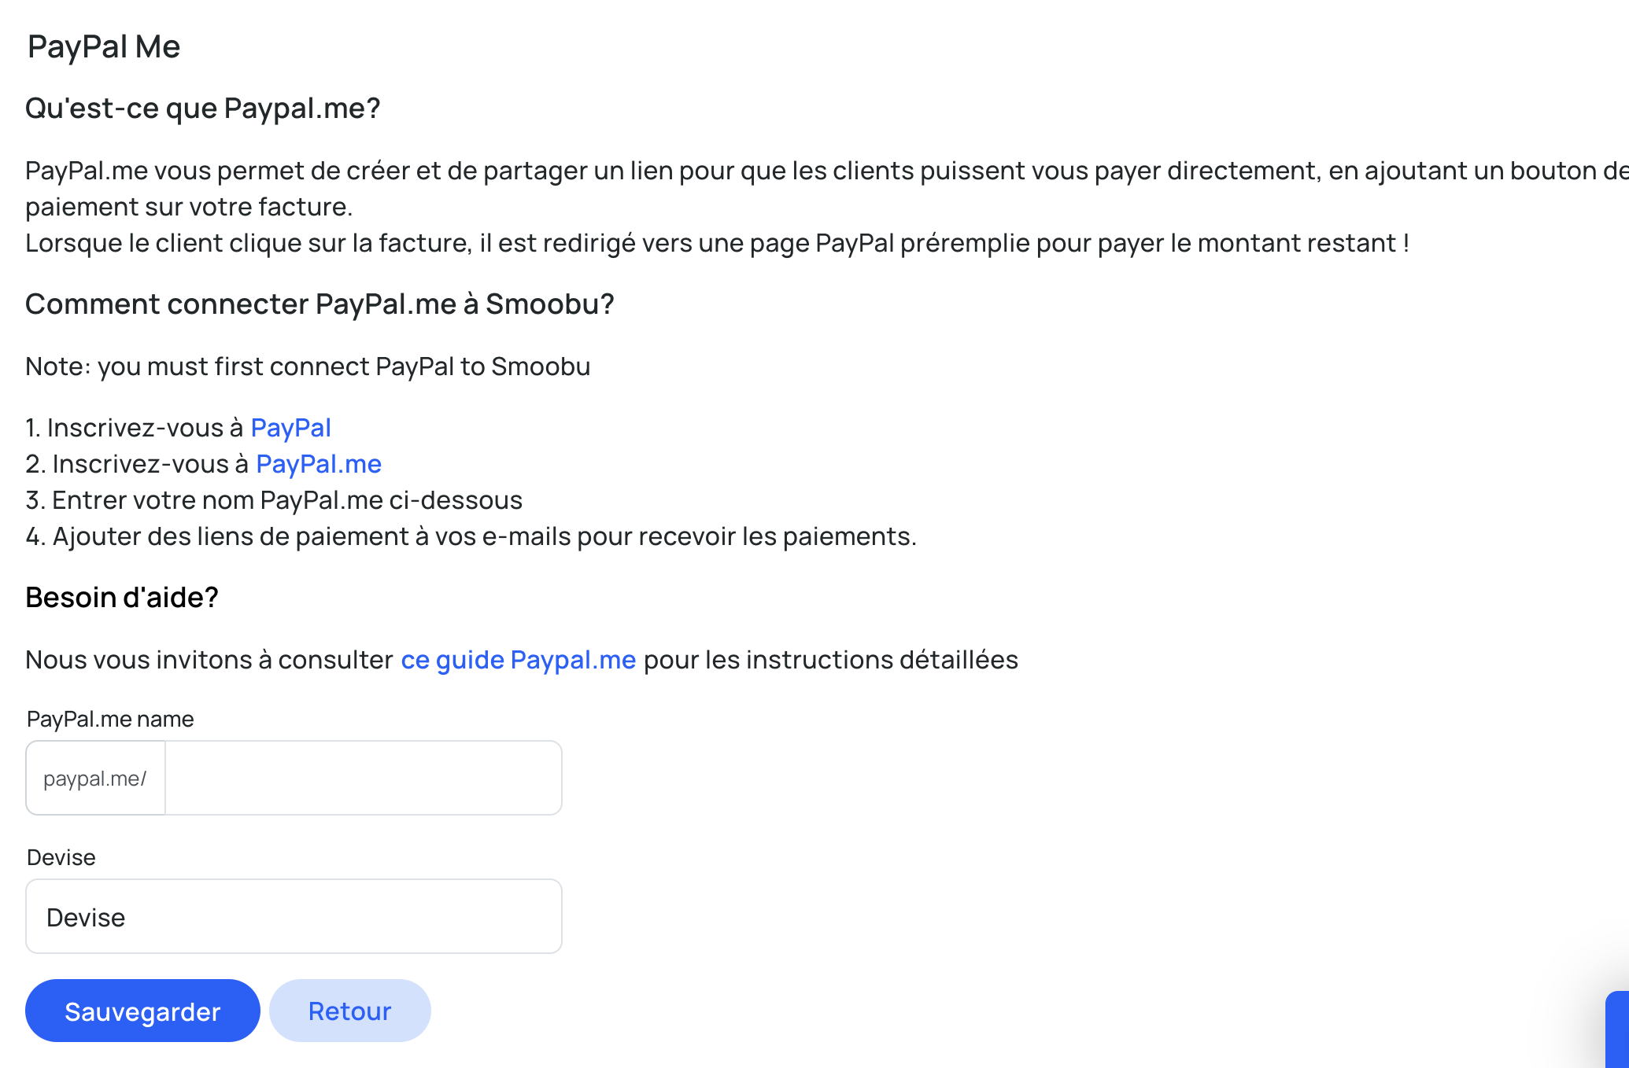Viewport: 1629px width, 1068px height.
Task: Focus the PayPal.me name text field
Action: 364,778
